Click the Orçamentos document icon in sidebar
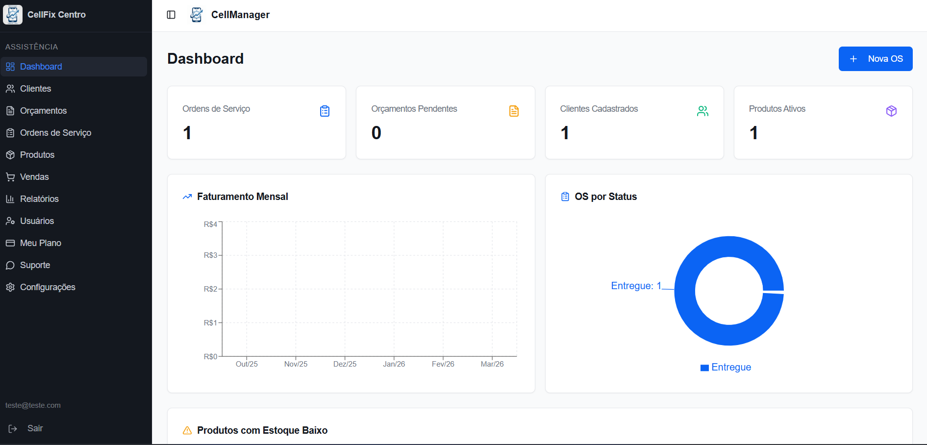This screenshot has height=445, width=927. click(10, 111)
